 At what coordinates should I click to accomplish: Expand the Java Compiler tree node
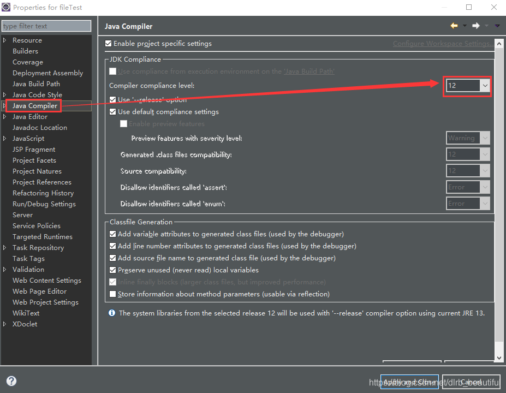[x=4, y=105]
